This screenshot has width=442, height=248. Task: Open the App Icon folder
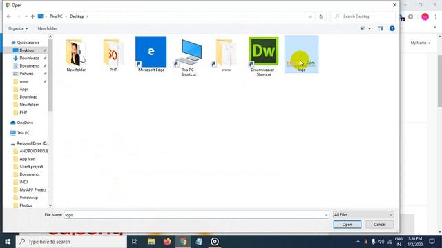pos(28,159)
